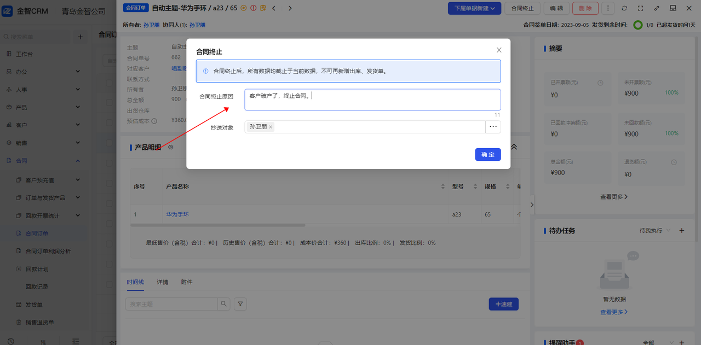Close the 合同终止 dialog with X
Screen dimensions: 701x345
point(499,50)
